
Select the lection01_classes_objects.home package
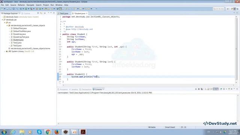pyautogui.click(x=30, y=48)
